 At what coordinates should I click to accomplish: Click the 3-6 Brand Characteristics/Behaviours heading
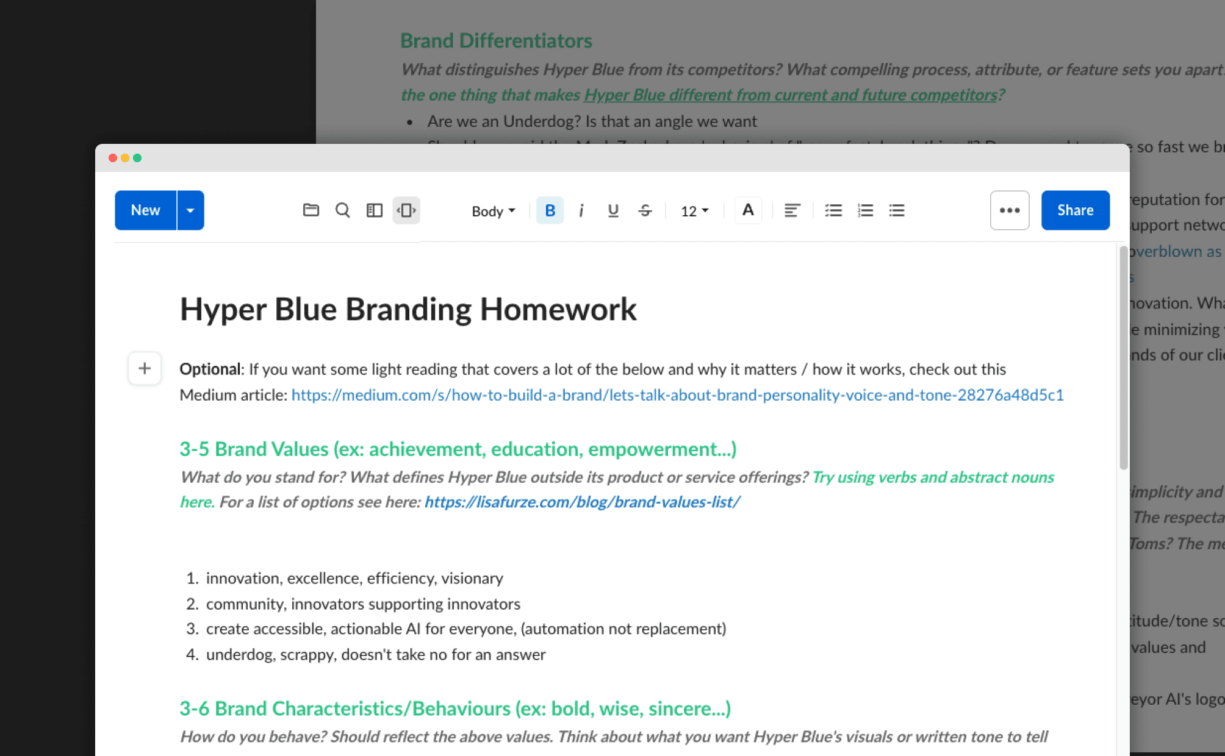coord(455,708)
